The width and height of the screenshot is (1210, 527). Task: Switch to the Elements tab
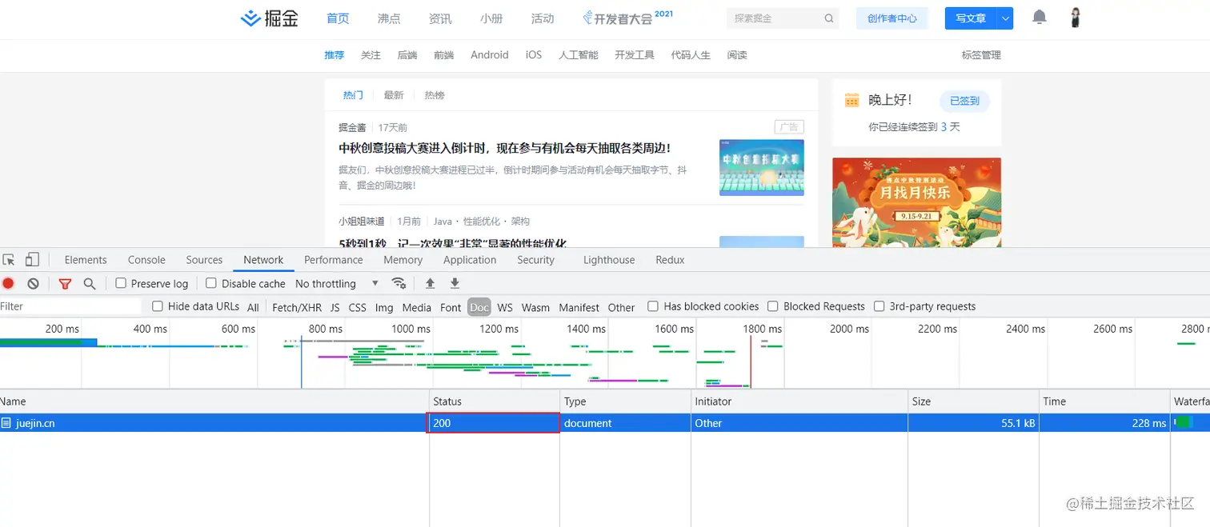point(86,260)
